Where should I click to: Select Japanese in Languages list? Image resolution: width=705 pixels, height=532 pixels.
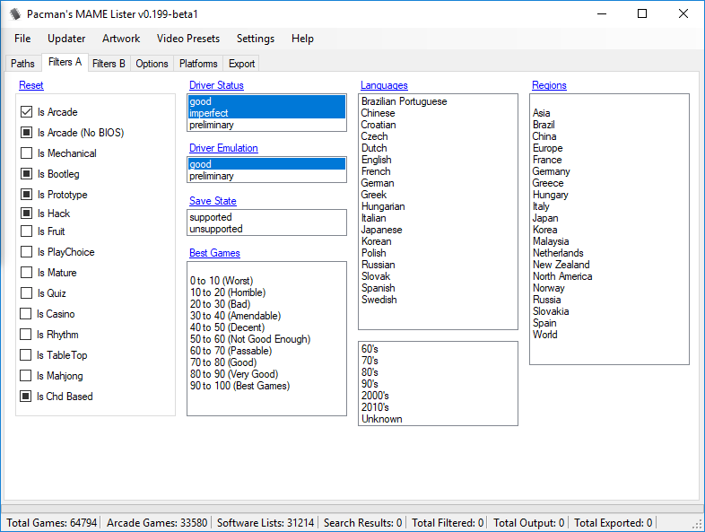[438, 230]
